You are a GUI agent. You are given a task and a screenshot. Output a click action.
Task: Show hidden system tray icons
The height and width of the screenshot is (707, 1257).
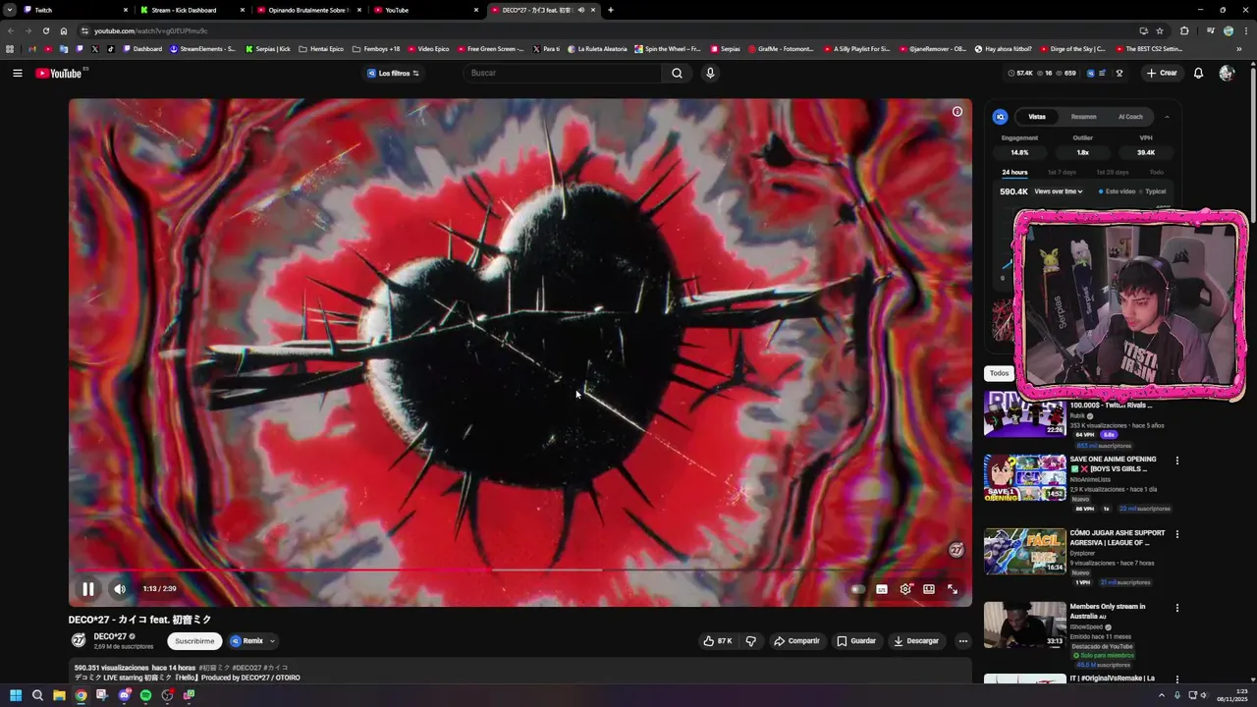pos(1162,695)
